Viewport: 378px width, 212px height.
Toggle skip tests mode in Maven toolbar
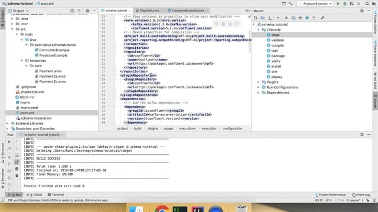307,18
